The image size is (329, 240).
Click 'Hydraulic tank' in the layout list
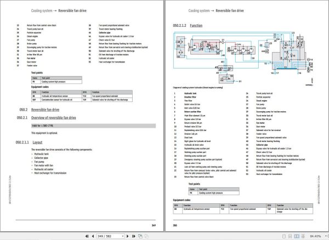pos(42,154)
